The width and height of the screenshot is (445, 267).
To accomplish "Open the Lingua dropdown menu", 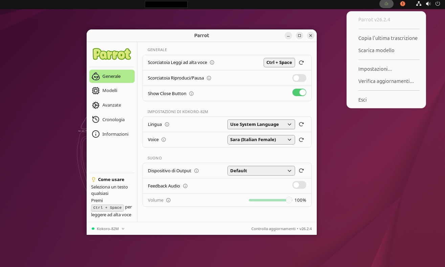I will (261, 124).
